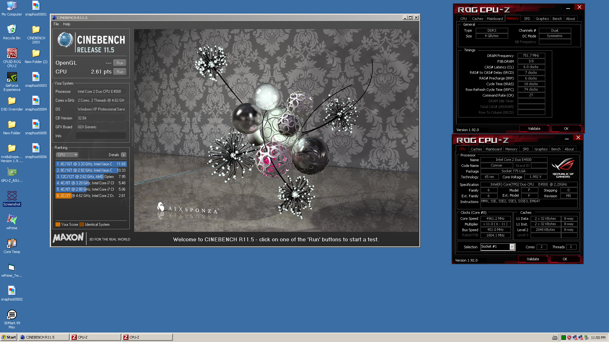Click the Identical System color swatch

(82, 225)
